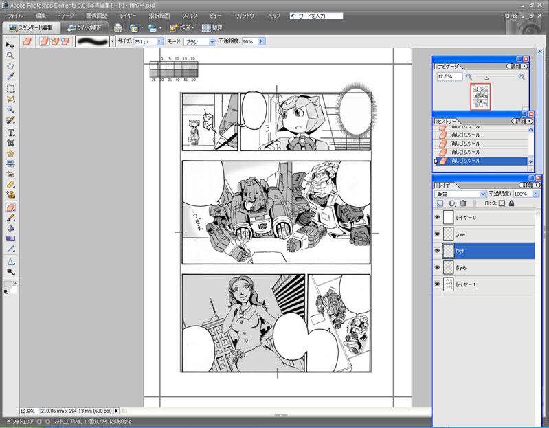Open the layer opacity arrow

point(535,194)
